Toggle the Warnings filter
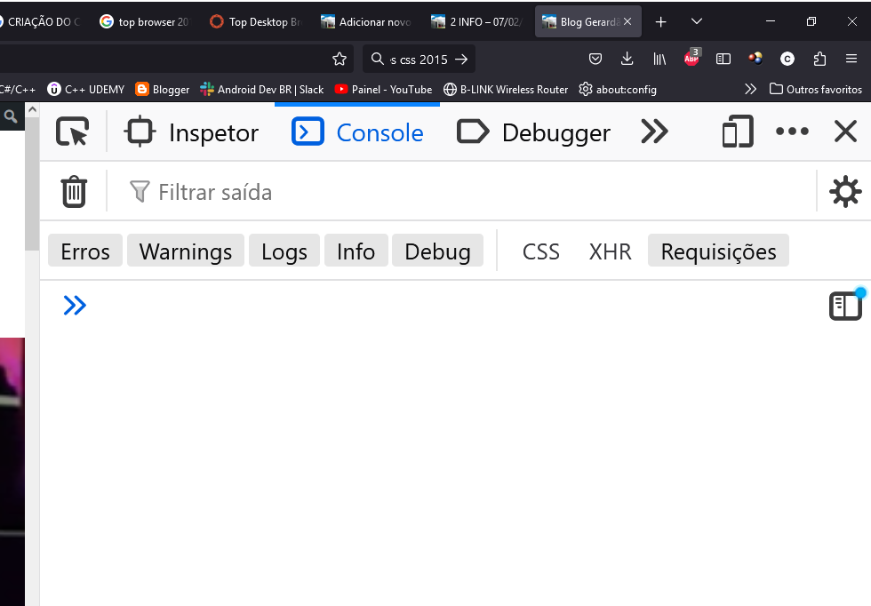Image resolution: width=871 pixels, height=606 pixels. point(186,251)
